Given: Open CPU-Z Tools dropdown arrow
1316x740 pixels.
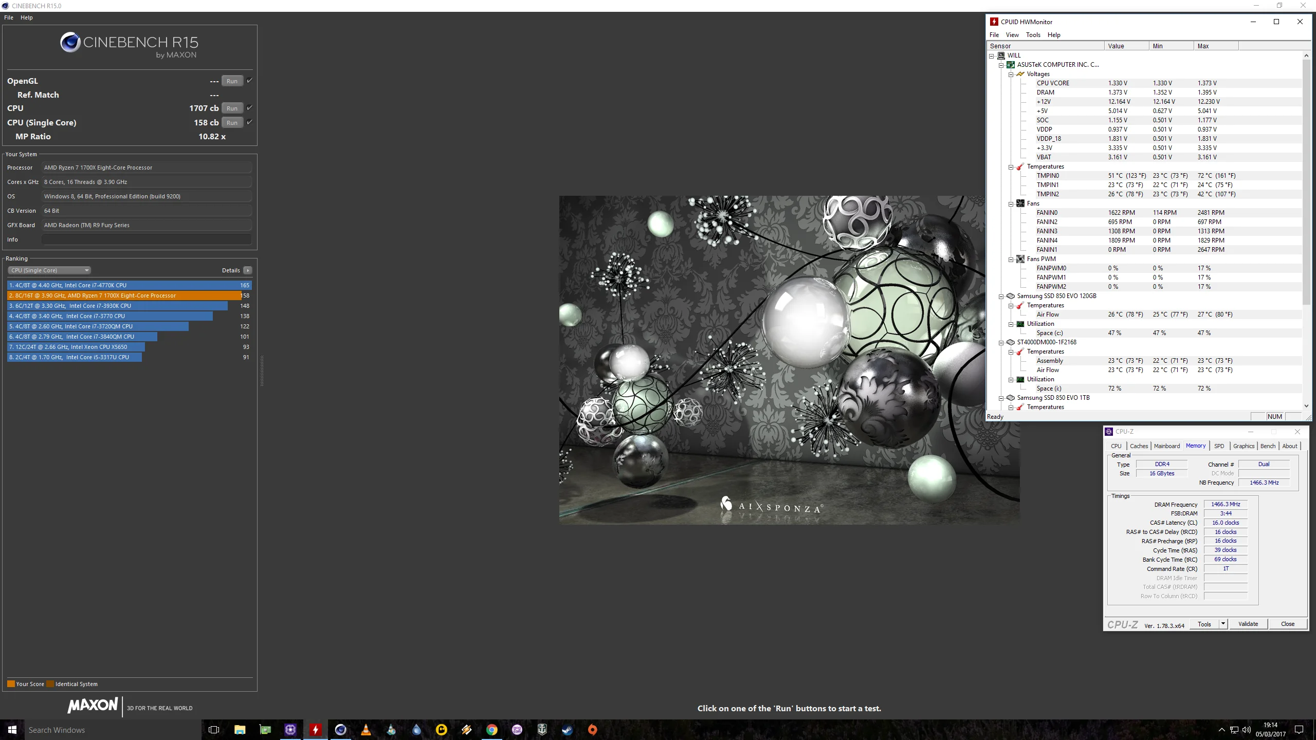Looking at the screenshot, I should pos(1223,624).
